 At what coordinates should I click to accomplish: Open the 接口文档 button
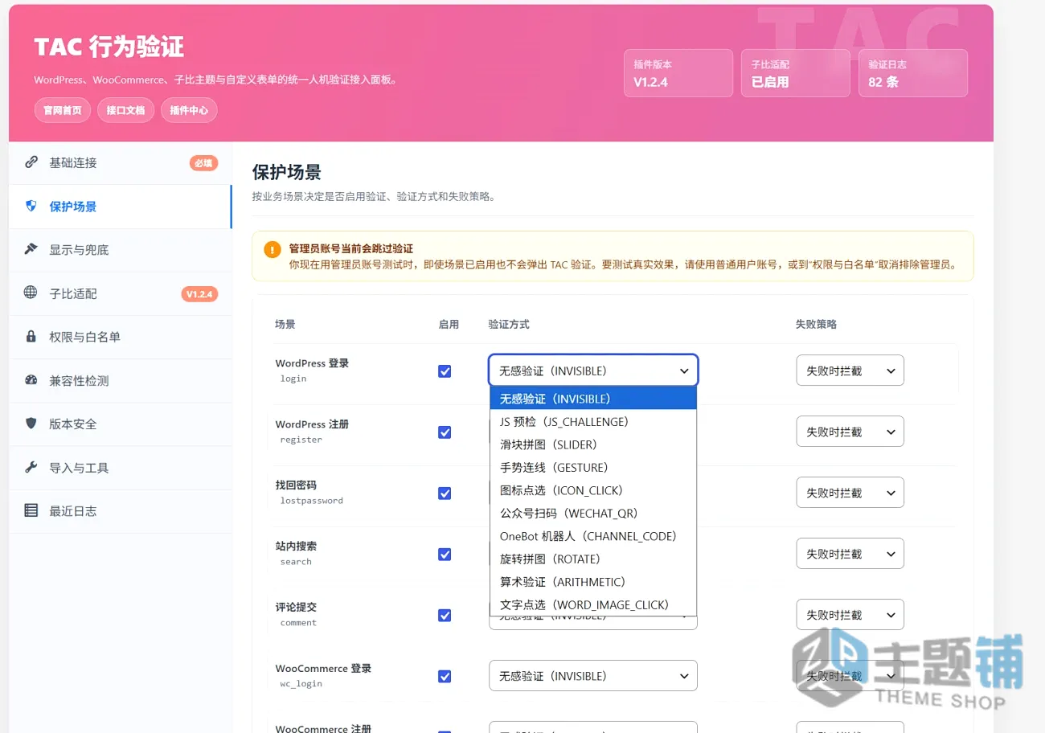pos(125,110)
